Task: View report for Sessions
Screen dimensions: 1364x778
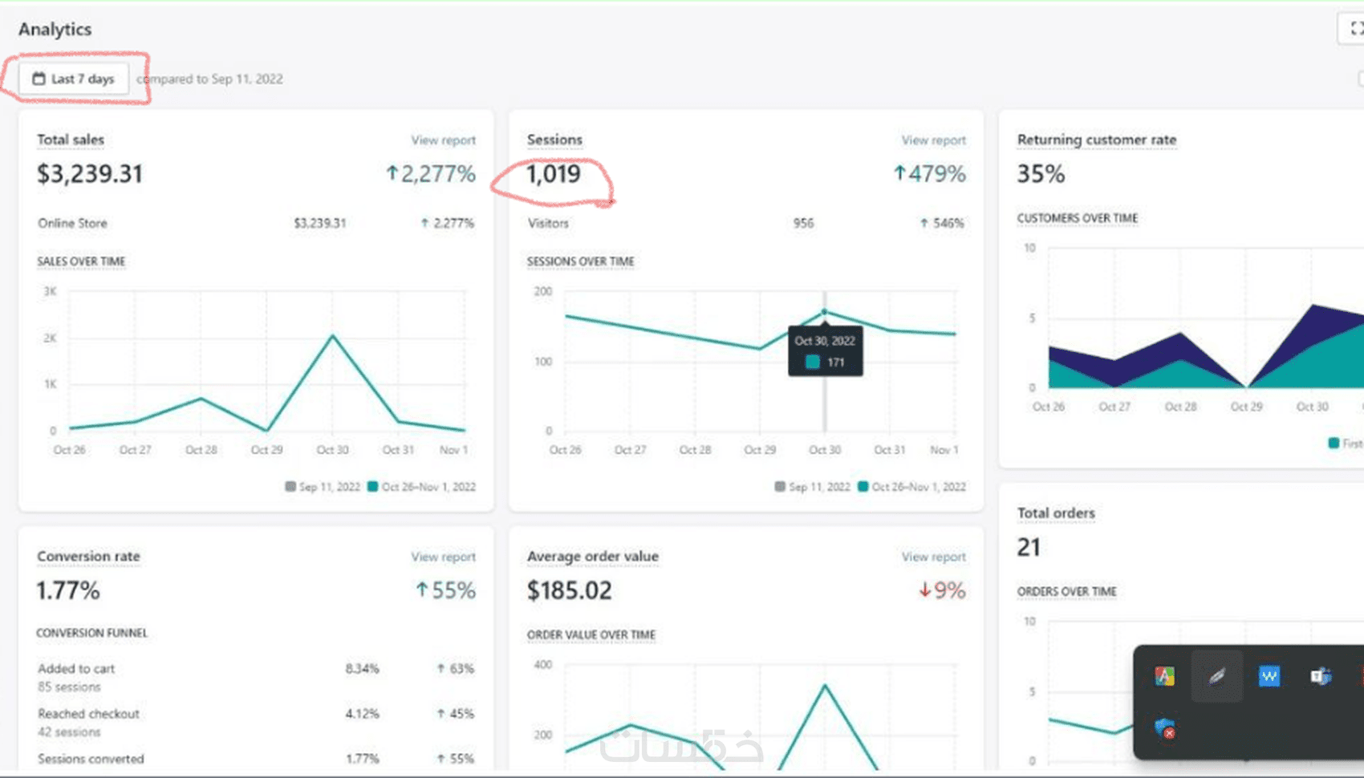Action: [x=934, y=140]
